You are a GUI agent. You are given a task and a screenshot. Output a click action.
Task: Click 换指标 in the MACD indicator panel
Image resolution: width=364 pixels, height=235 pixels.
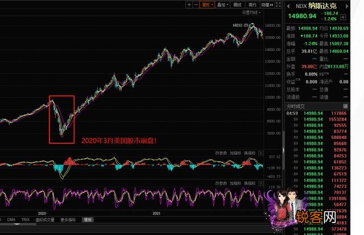pos(250,153)
